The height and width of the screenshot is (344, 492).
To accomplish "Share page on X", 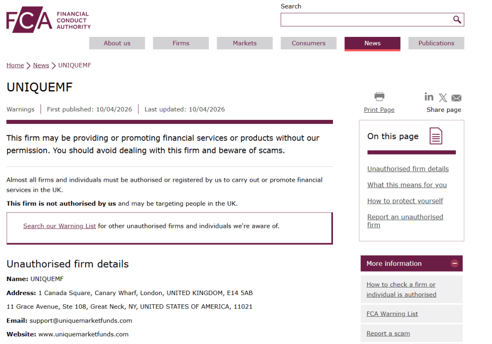I will click(443, 98).
